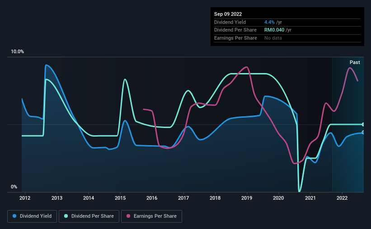Click the 2015 x-axis label
Viewport: 371px width, 229px height.
pos(120,198)
